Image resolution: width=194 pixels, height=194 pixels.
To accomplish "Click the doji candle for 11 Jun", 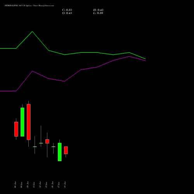I will coord(35,147).
